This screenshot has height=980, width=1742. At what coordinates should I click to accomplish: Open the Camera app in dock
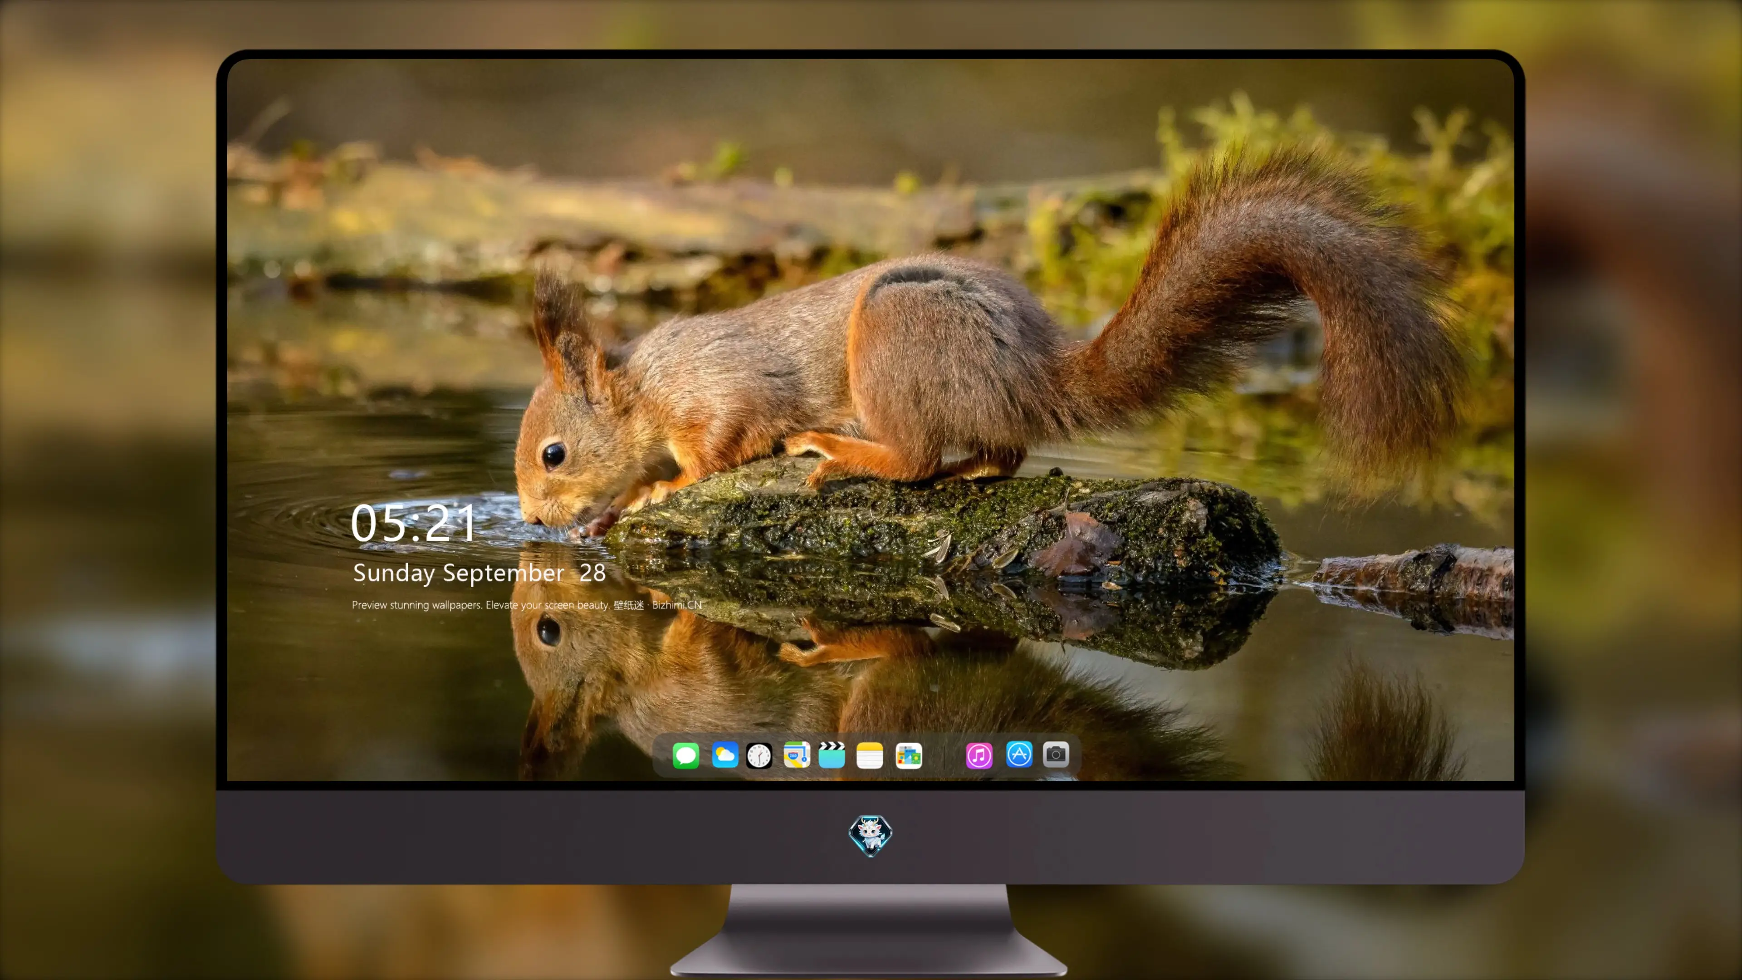pyautogui.click(x=1056, y=754)
